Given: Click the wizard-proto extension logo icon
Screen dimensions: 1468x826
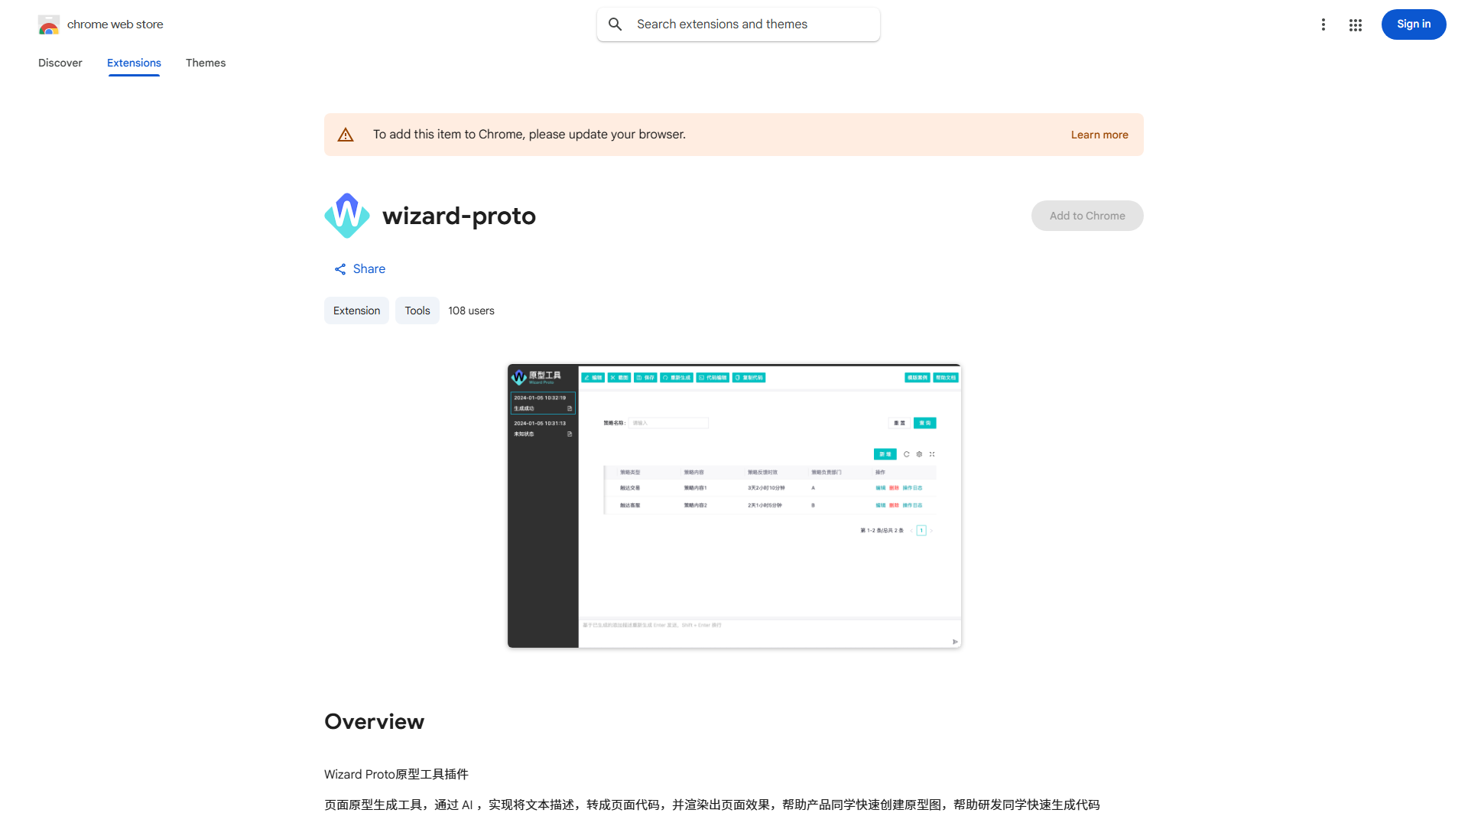Looking at the screenshot, I should [346, 215].
